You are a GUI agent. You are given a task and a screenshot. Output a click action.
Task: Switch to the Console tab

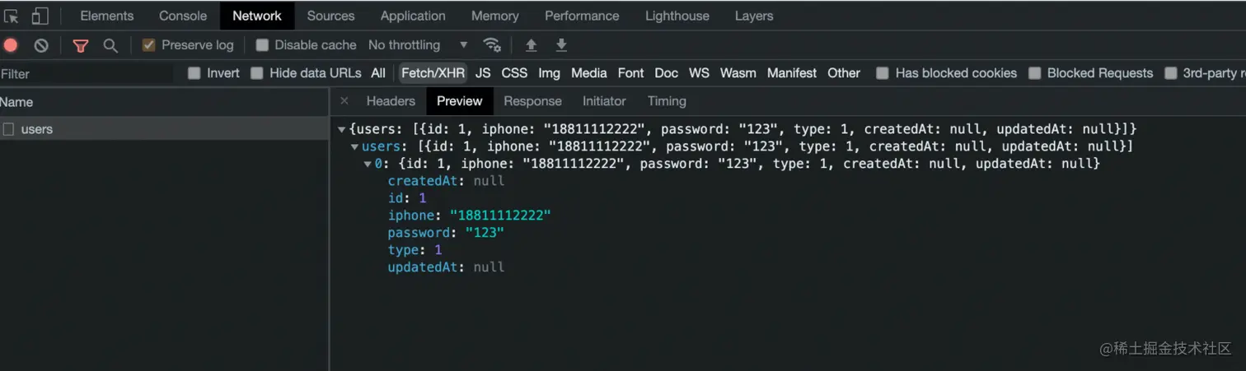[183, 16]
